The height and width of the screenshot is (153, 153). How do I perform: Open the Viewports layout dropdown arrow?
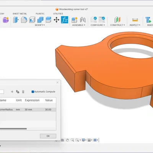pos(98,140)
